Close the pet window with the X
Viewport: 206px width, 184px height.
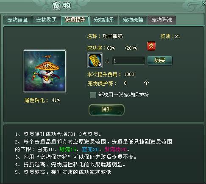[x=204, y=3]
